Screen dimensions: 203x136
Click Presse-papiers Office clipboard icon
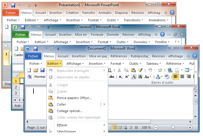(50, 98)
